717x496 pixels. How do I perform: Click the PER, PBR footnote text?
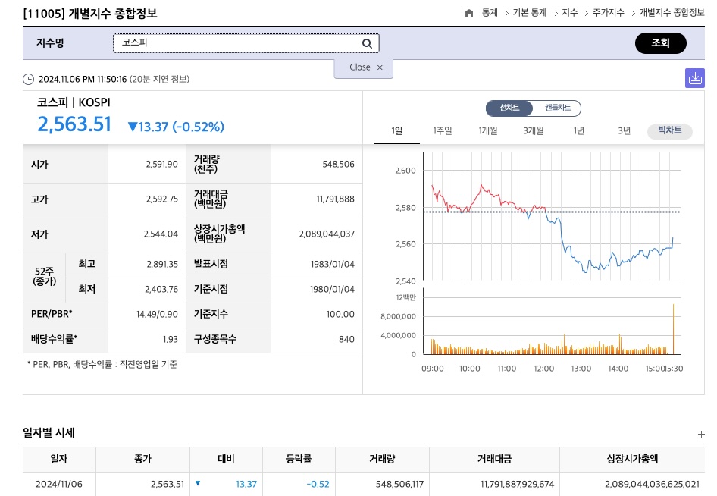[102, 365]
